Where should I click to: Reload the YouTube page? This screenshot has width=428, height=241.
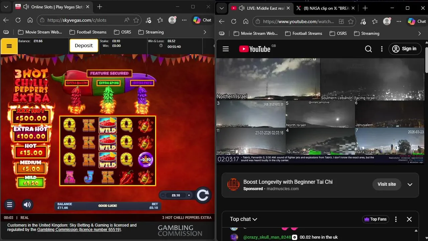(234, 21)
